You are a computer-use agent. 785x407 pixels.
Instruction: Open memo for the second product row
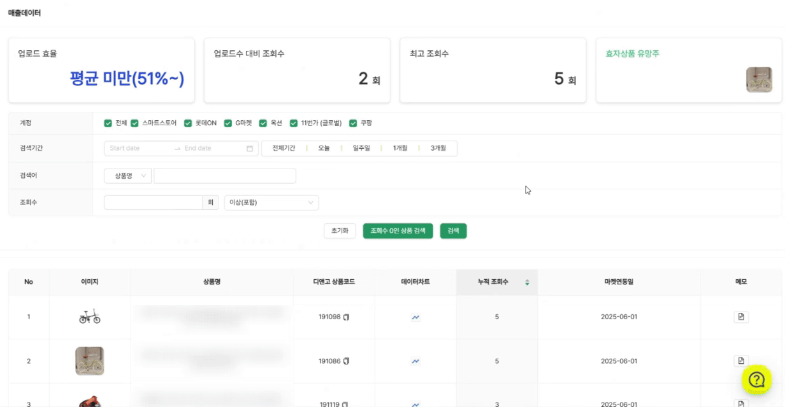point(741,361)
